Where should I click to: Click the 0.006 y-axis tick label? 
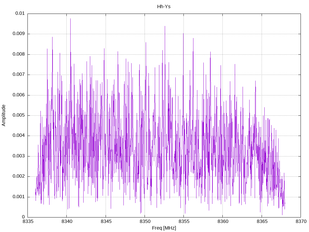tap(19, 95)
